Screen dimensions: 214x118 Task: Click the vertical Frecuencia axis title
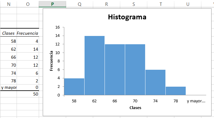[x=51, y=61]
